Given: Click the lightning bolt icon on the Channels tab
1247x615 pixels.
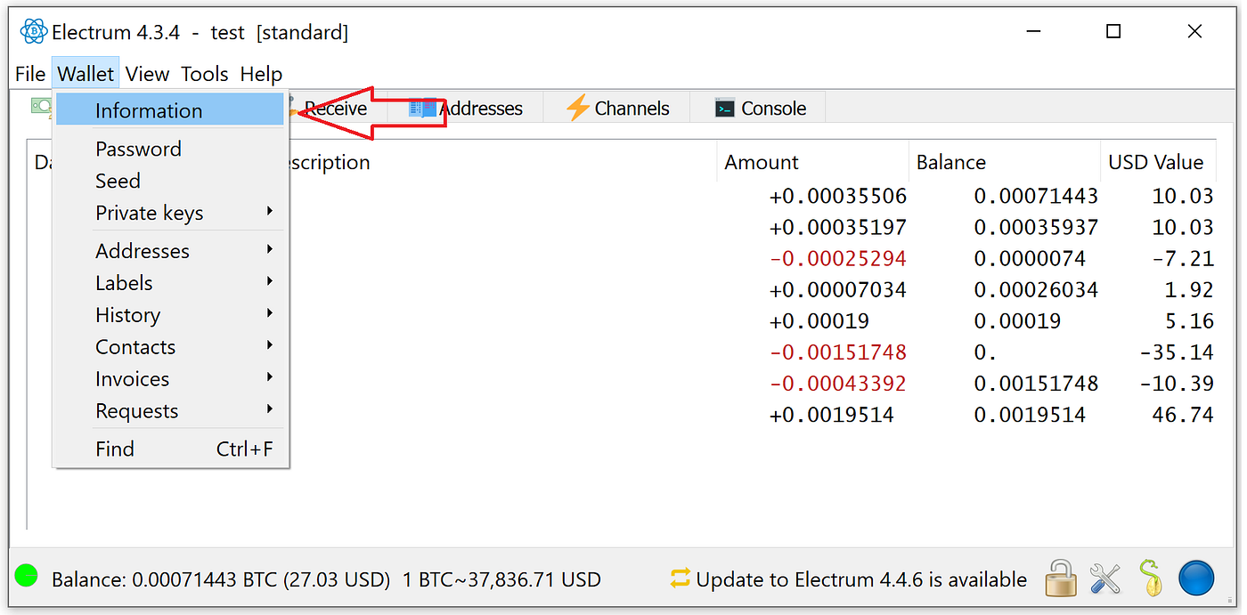Looking at the screenshot, I should [x=578, y=108].
